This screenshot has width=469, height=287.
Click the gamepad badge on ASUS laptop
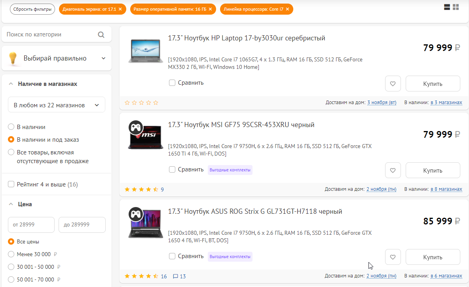[136, 215]
